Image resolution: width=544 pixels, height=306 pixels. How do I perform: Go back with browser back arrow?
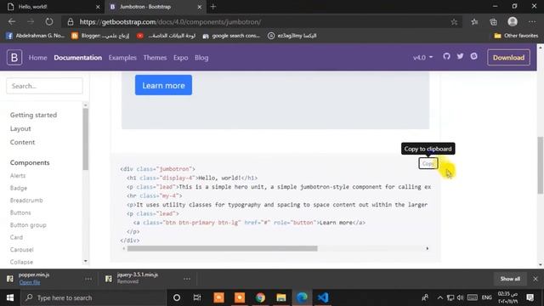[12, 22]
